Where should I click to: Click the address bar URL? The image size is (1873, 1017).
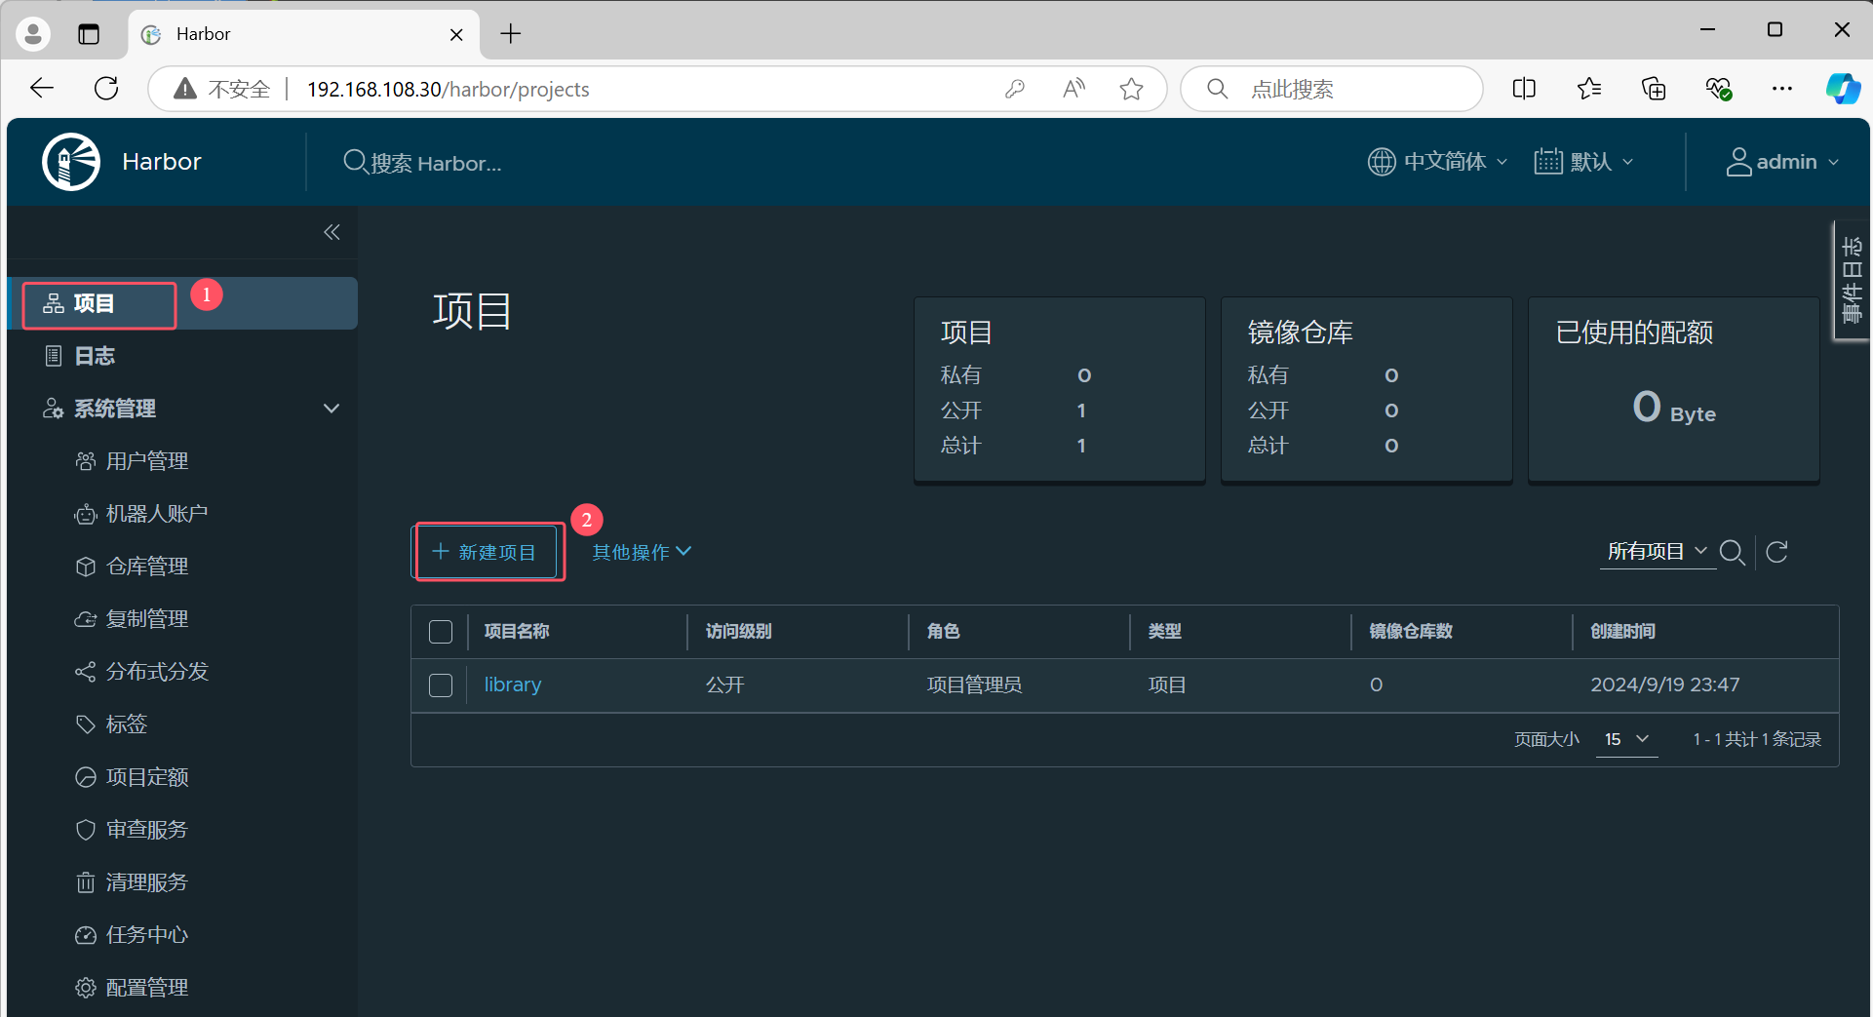pos(448,90)
